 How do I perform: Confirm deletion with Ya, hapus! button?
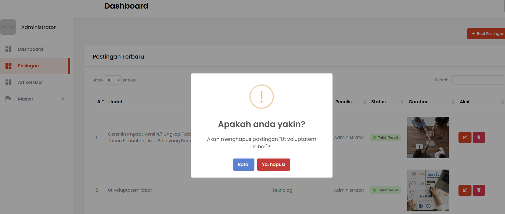coord(274,165)
